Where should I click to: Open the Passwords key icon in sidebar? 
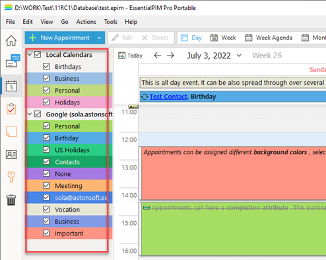pos(11,177)
